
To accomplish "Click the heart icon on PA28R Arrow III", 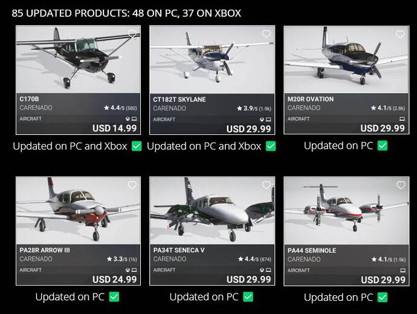I will [132, 186].
